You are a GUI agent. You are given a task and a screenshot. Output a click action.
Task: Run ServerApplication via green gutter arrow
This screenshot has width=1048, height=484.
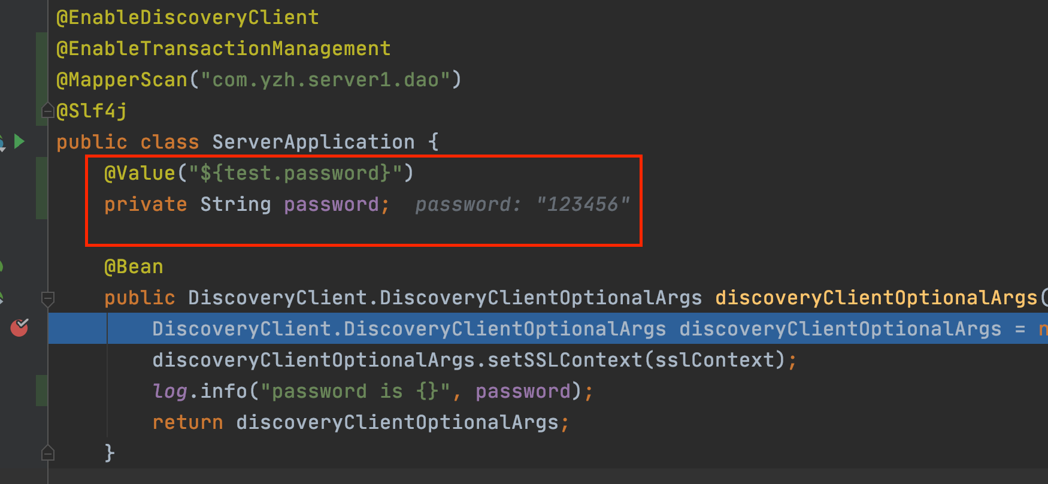pyautogui.click(x=20, y=141)
